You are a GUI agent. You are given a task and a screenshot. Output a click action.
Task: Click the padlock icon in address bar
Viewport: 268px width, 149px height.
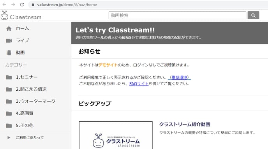point(33,5)
